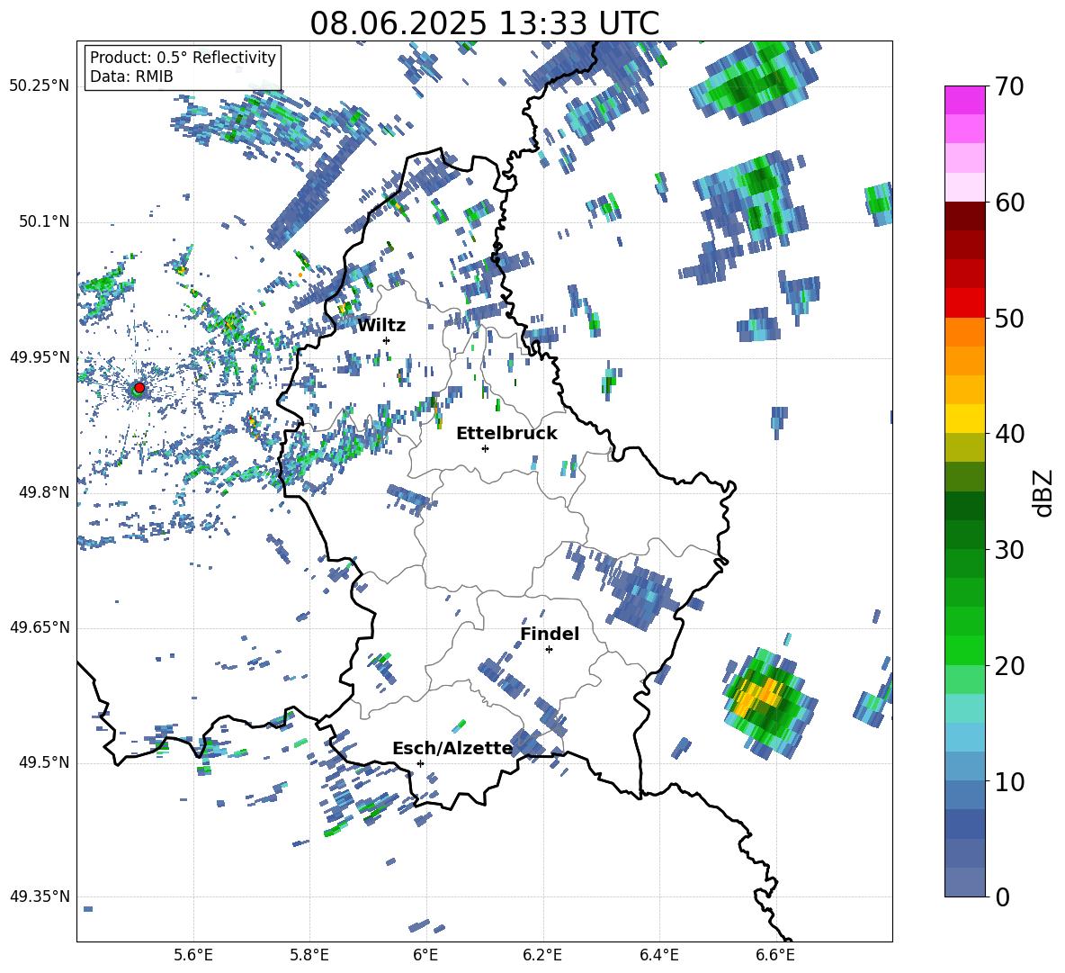Click the latitude label '49.5°N'
This screenshot has width=1065, height=973.
click(43, 761)
